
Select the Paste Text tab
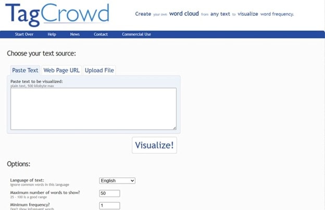(x=25, y=70)
